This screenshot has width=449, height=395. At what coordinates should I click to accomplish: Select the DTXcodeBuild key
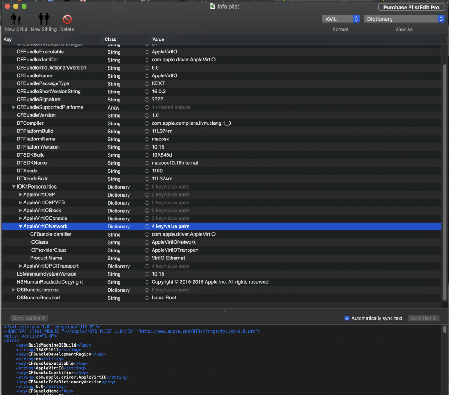tap(33, 179)
